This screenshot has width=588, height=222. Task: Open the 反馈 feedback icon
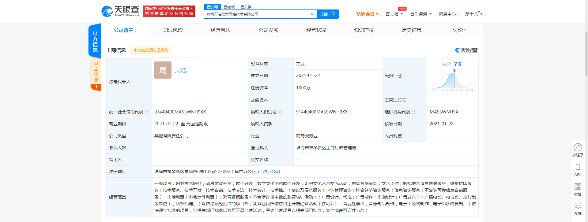pyautogui.click(x=578, y=206)
